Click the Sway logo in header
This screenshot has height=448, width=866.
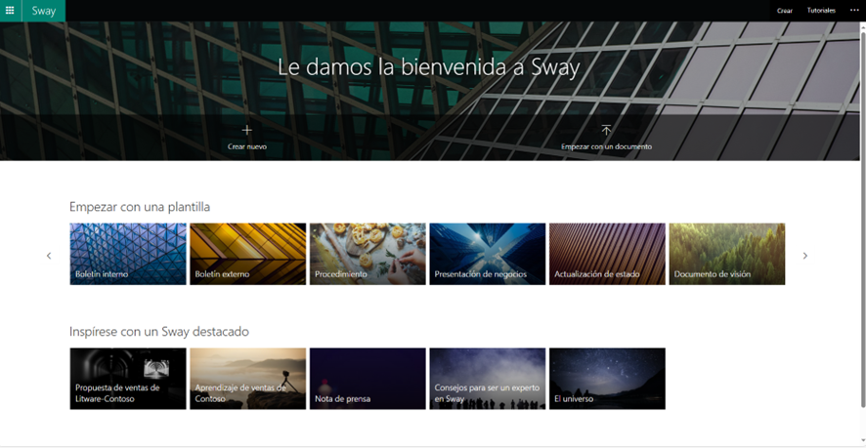[x=44, y=11]
